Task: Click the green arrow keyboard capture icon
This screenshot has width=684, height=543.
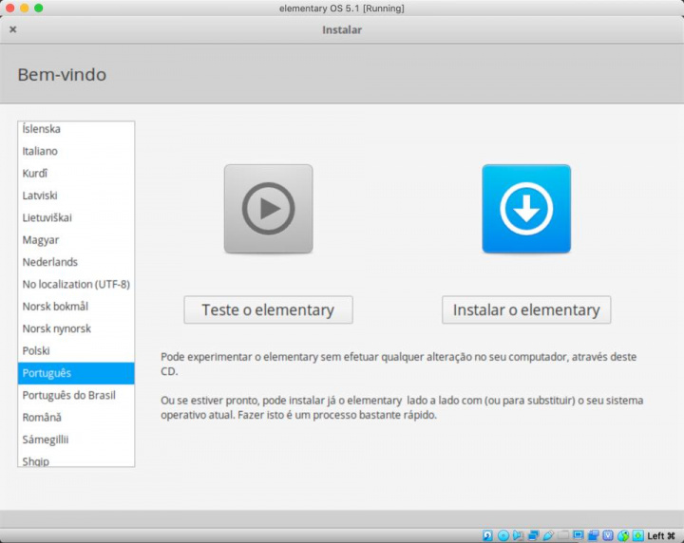Action: (637, 535)
